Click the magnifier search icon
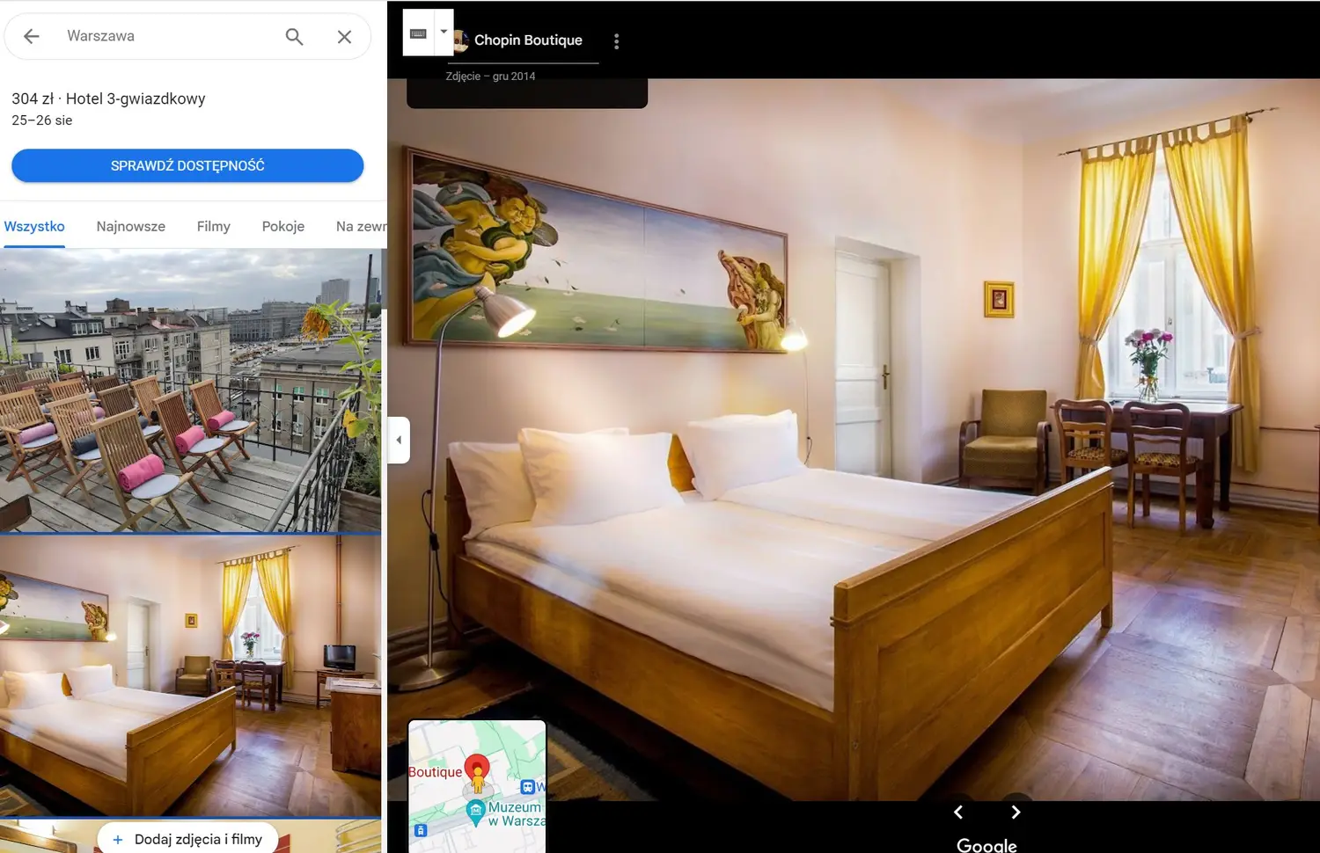Viewport: 1320px width, 853px height. click(294, 36)
